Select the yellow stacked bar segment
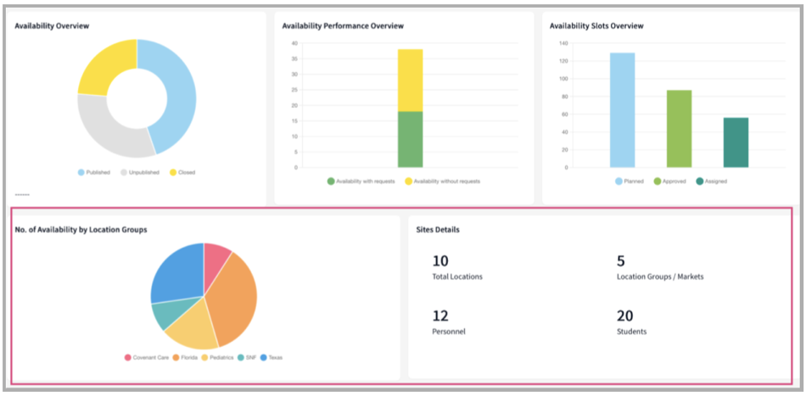Viewport: 806px width, 397px height. point(410,80)
